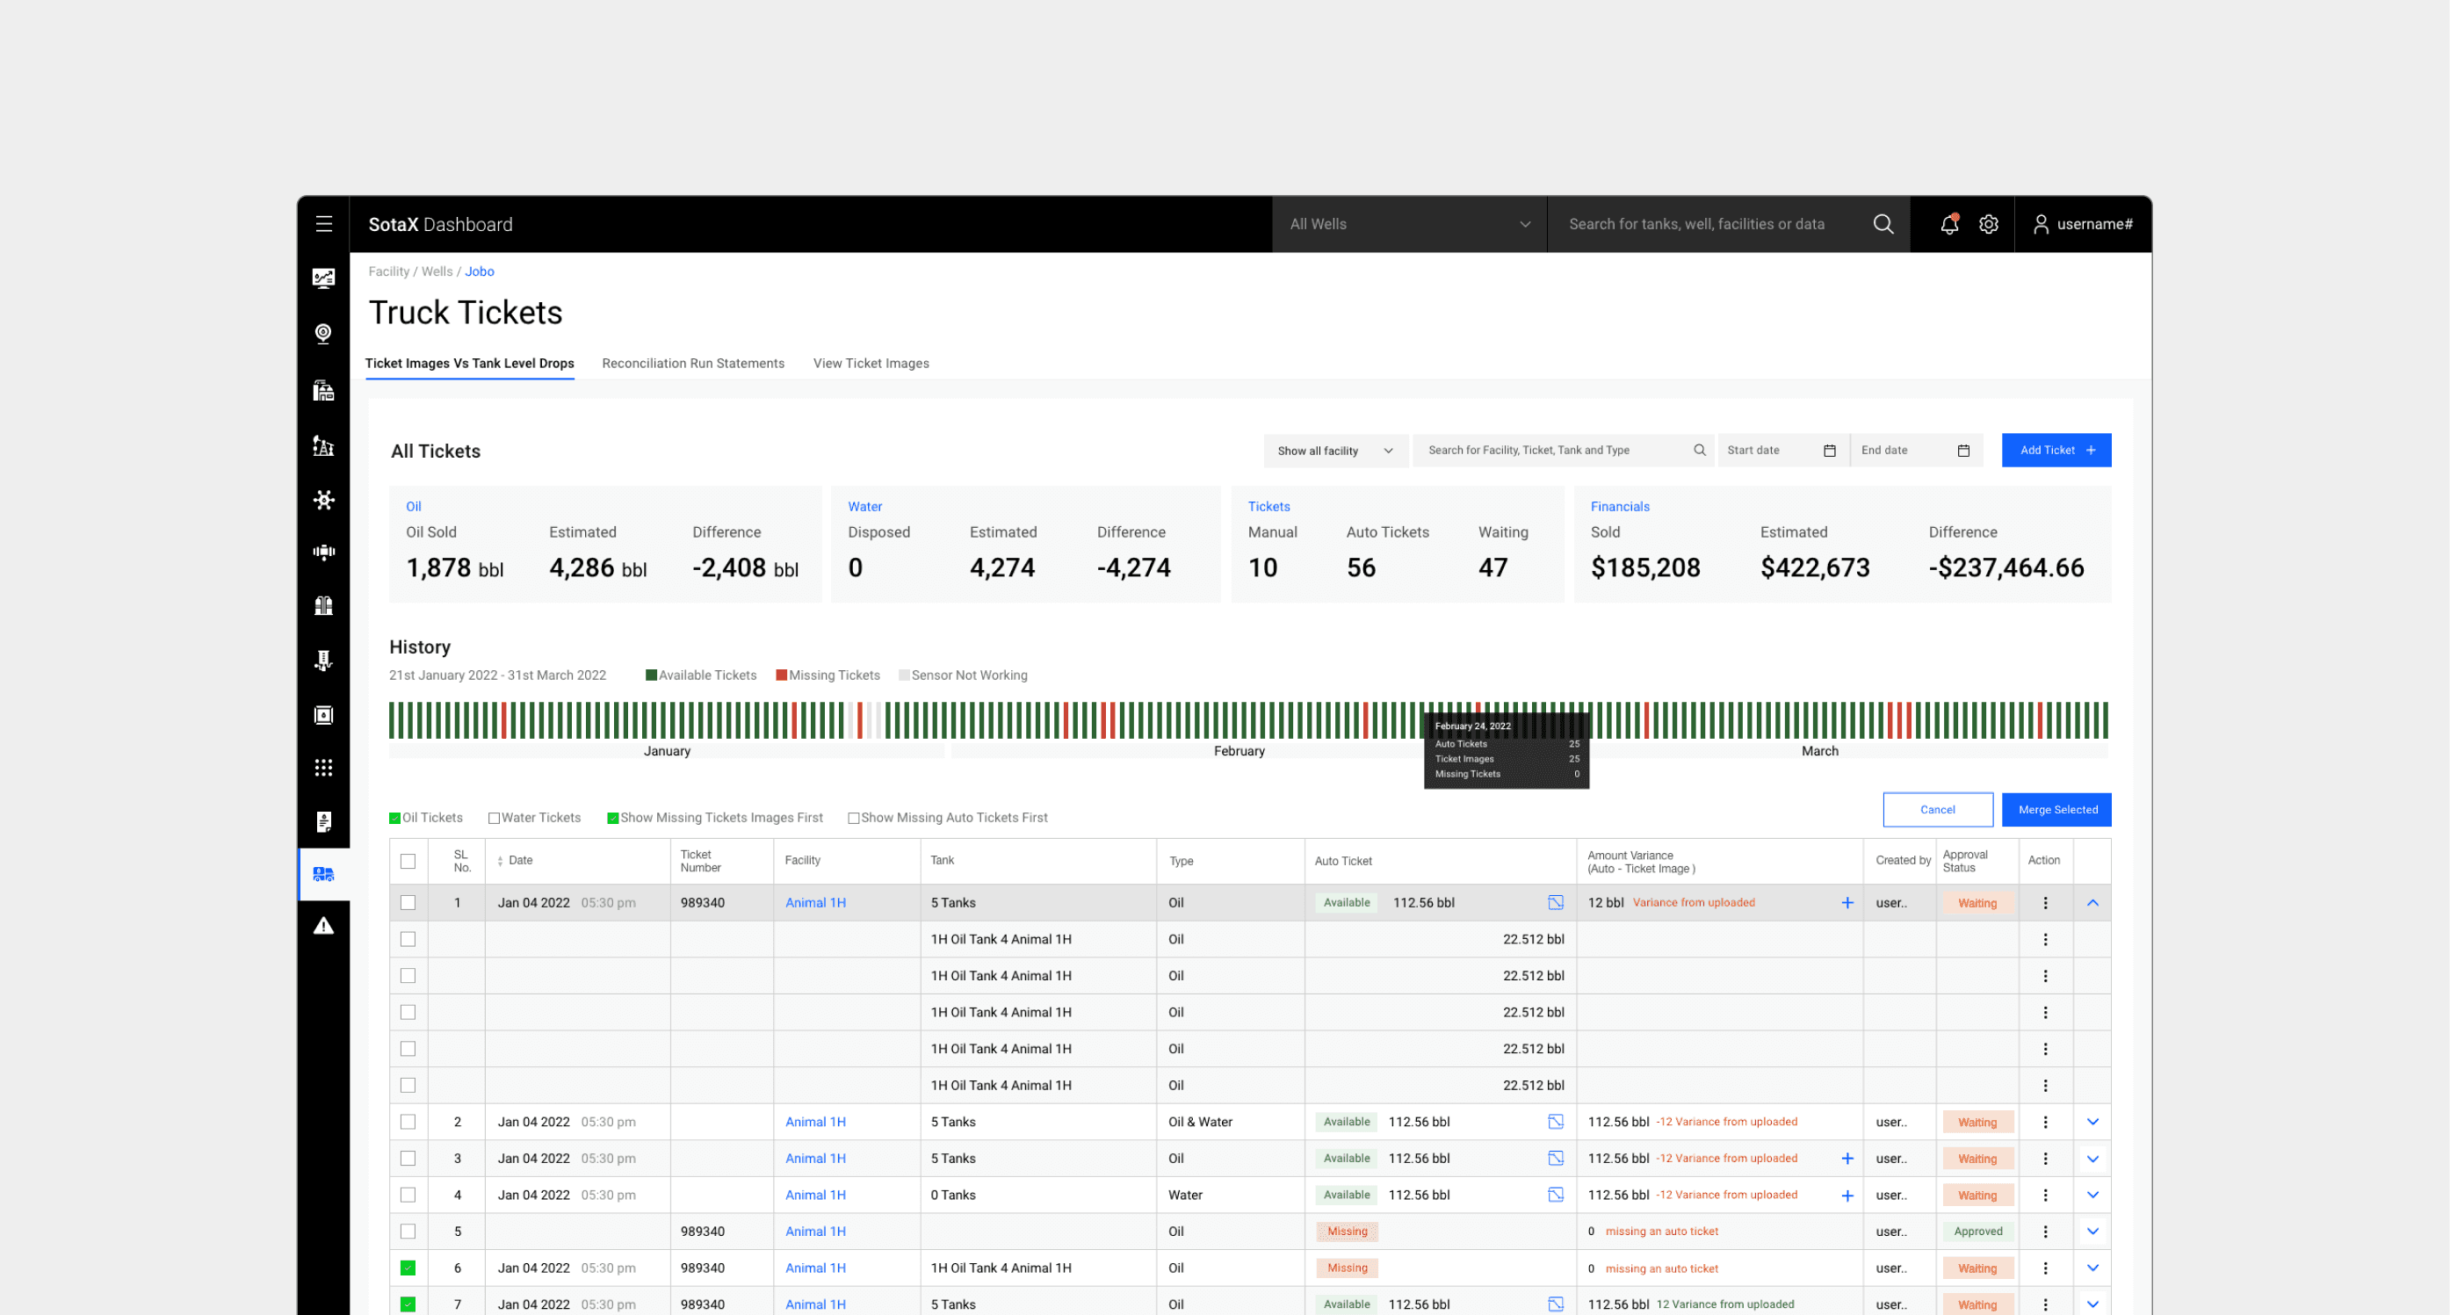Click the notifications bell icon
The image size is (2450, 1315).
pos(1948,224)
